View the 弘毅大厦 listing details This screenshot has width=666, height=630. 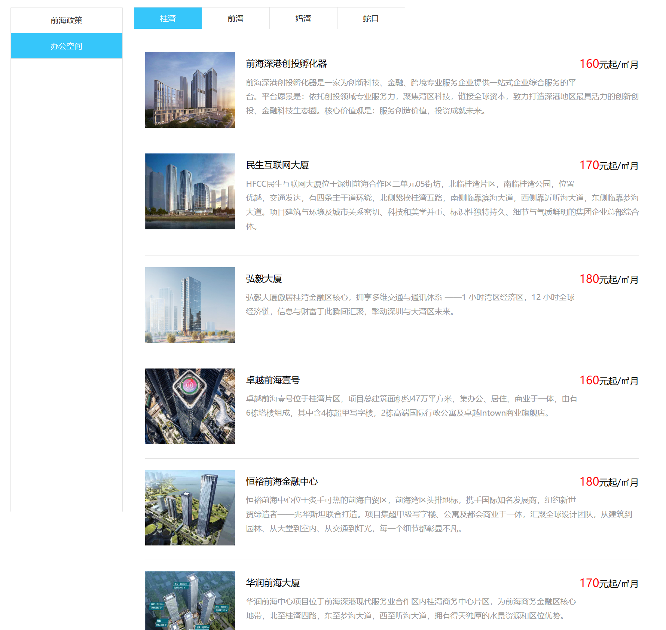point(264,279)
